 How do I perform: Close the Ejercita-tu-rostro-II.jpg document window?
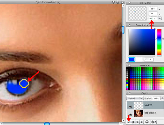tap(122, 2)
